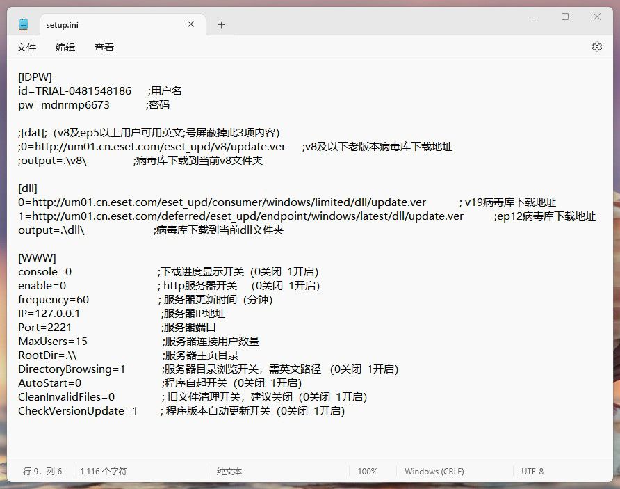Image resolution: width=620 pixels, height=489 pixels.
Task: Open the 文件 menu
Action: pyautogui.click(x=26, y=47)
